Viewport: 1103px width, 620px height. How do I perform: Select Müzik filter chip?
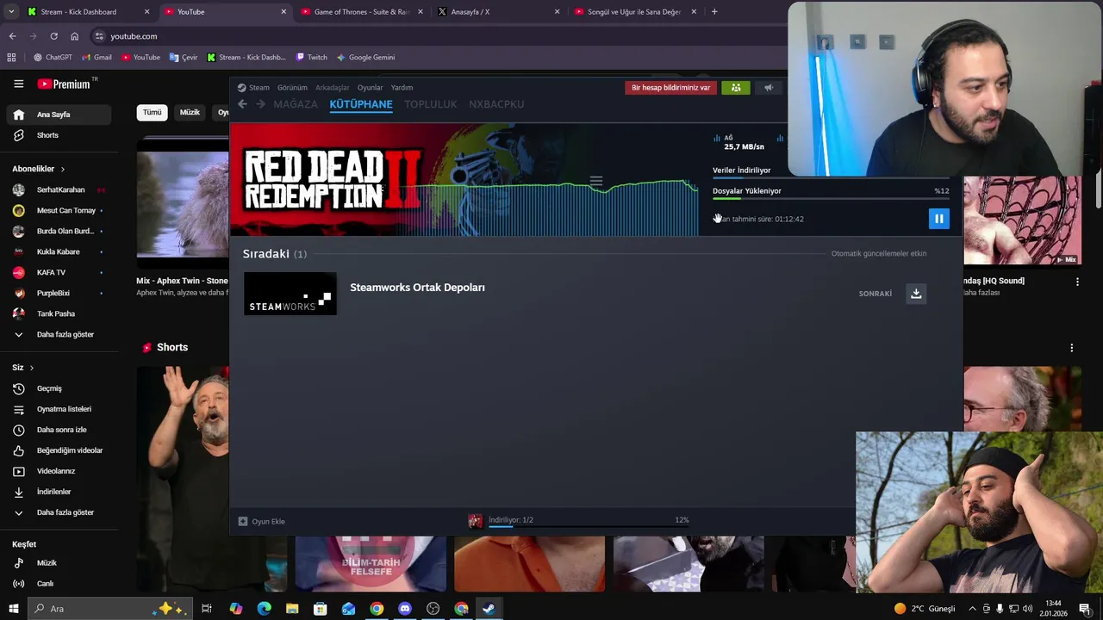190,113
